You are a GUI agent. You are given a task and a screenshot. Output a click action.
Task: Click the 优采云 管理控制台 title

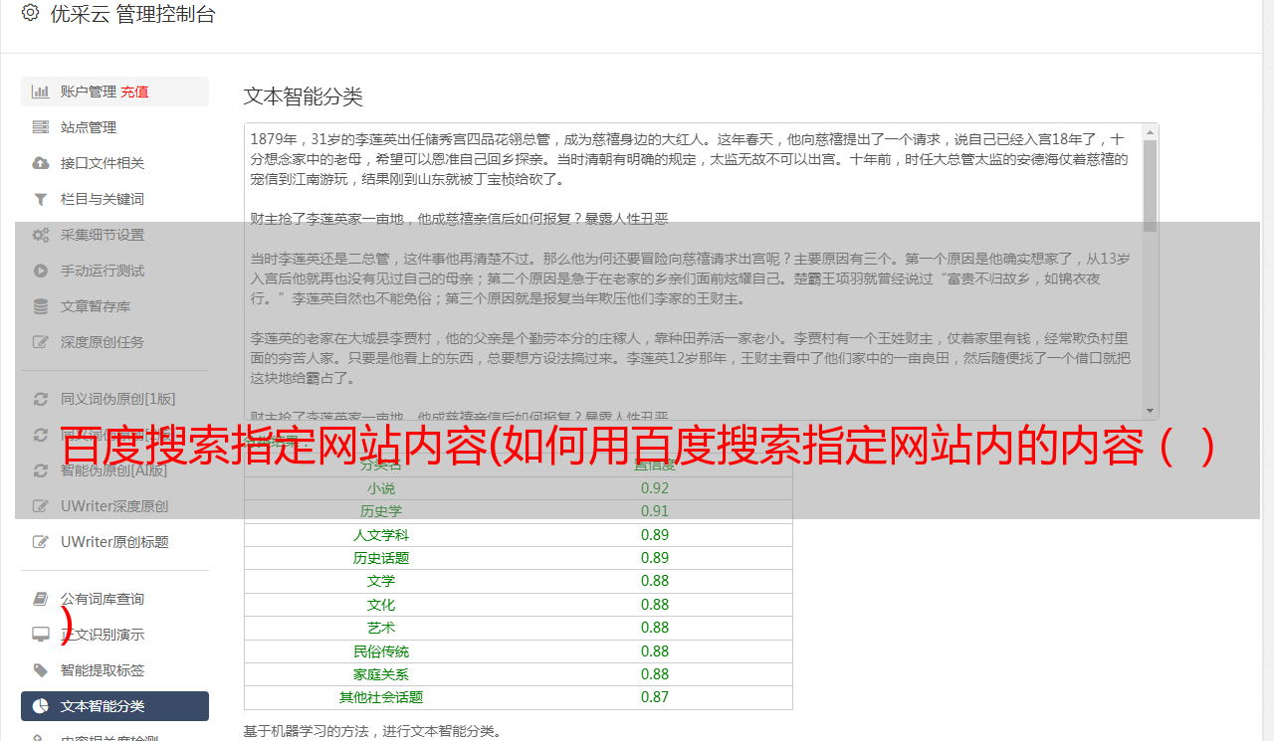(132, 14)
